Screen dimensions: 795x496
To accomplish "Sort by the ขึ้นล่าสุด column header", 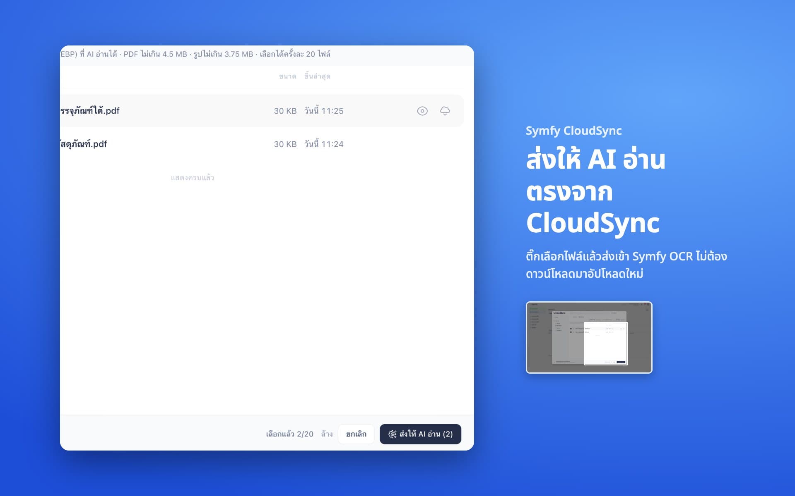I will click(x=317, y=76).
